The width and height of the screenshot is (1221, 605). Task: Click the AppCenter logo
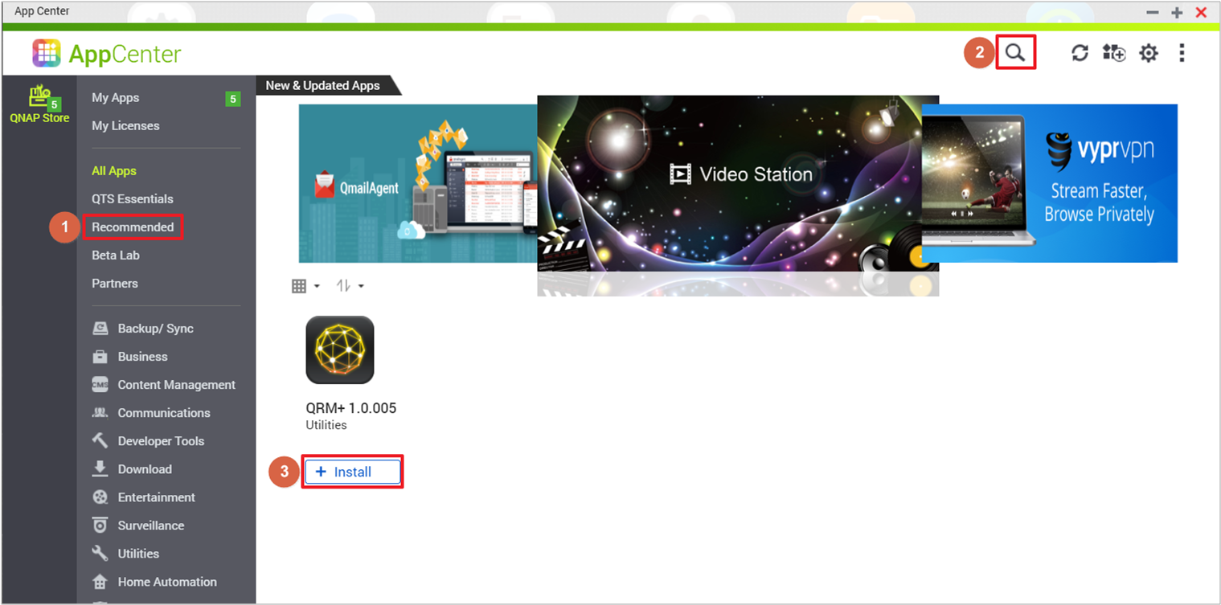pos(107,54)
